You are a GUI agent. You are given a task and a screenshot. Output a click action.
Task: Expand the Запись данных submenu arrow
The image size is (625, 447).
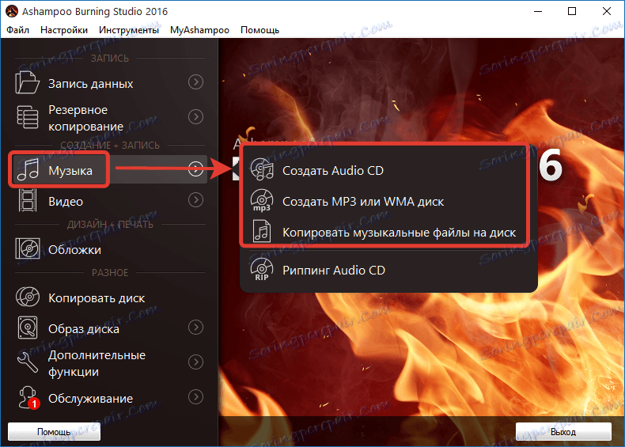point(195,82)
